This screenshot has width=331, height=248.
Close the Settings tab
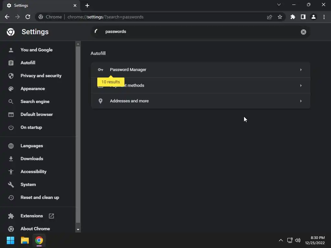(75, 5)
